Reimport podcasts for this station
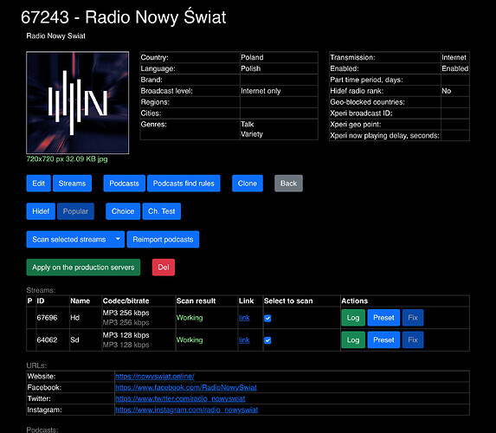Screen dimensions: 496x433 coord(163,239)
